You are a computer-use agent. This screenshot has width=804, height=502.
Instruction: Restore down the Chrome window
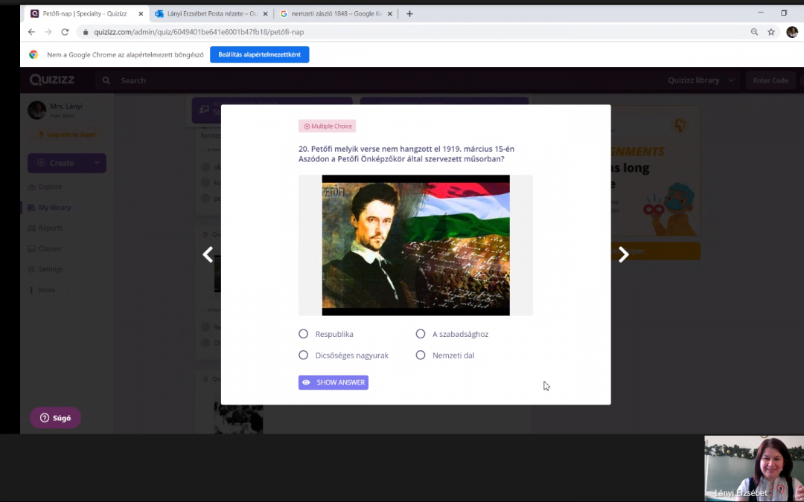pos(784,13)
